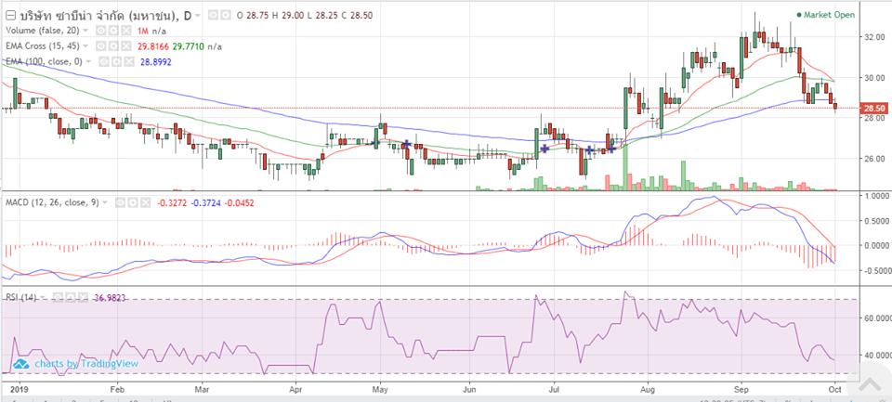Delete the EMA Cross indicator
This screenshot has height=402, width=892.
(x=124, y=45)
